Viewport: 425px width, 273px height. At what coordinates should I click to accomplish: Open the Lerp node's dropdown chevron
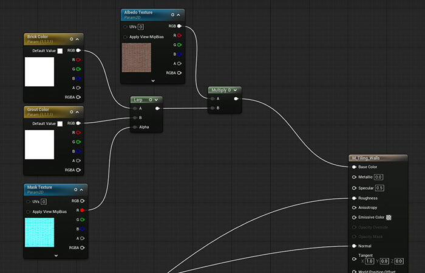point(156,99)
